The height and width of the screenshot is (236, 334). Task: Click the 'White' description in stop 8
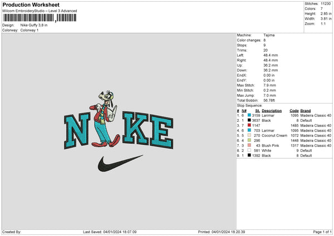[267, 151]
